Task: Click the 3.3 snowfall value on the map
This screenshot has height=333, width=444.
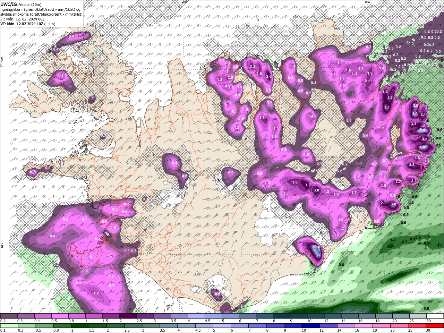Action: click(x=412, y=165)
